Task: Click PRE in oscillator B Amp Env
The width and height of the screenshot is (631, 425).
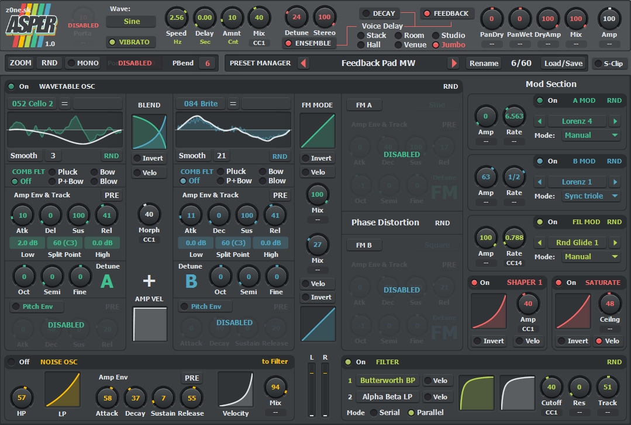Action: click(x=280, y=195)
